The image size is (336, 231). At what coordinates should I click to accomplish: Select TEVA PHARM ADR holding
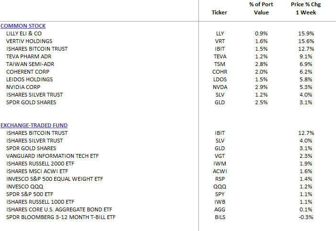28,56
